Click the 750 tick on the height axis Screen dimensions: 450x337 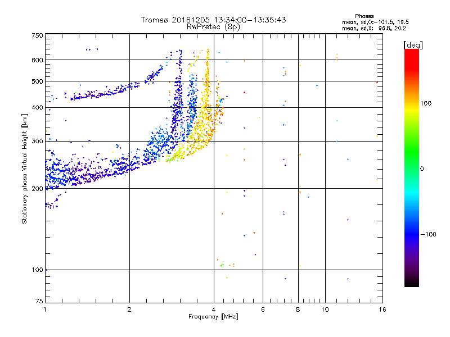coord(37,35)
